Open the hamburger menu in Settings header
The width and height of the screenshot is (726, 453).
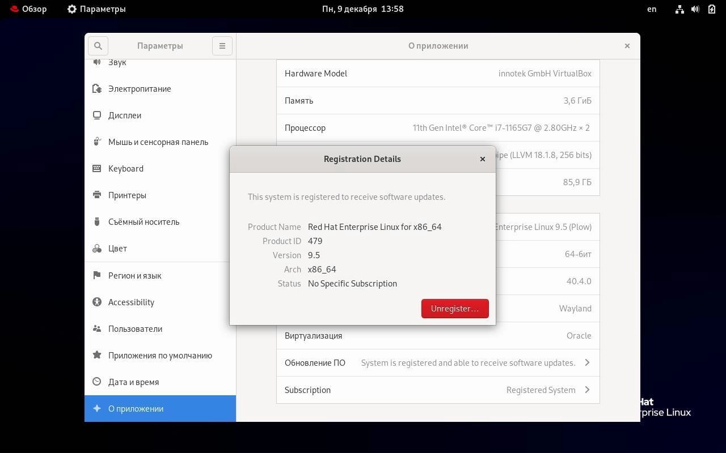(222, 46)
